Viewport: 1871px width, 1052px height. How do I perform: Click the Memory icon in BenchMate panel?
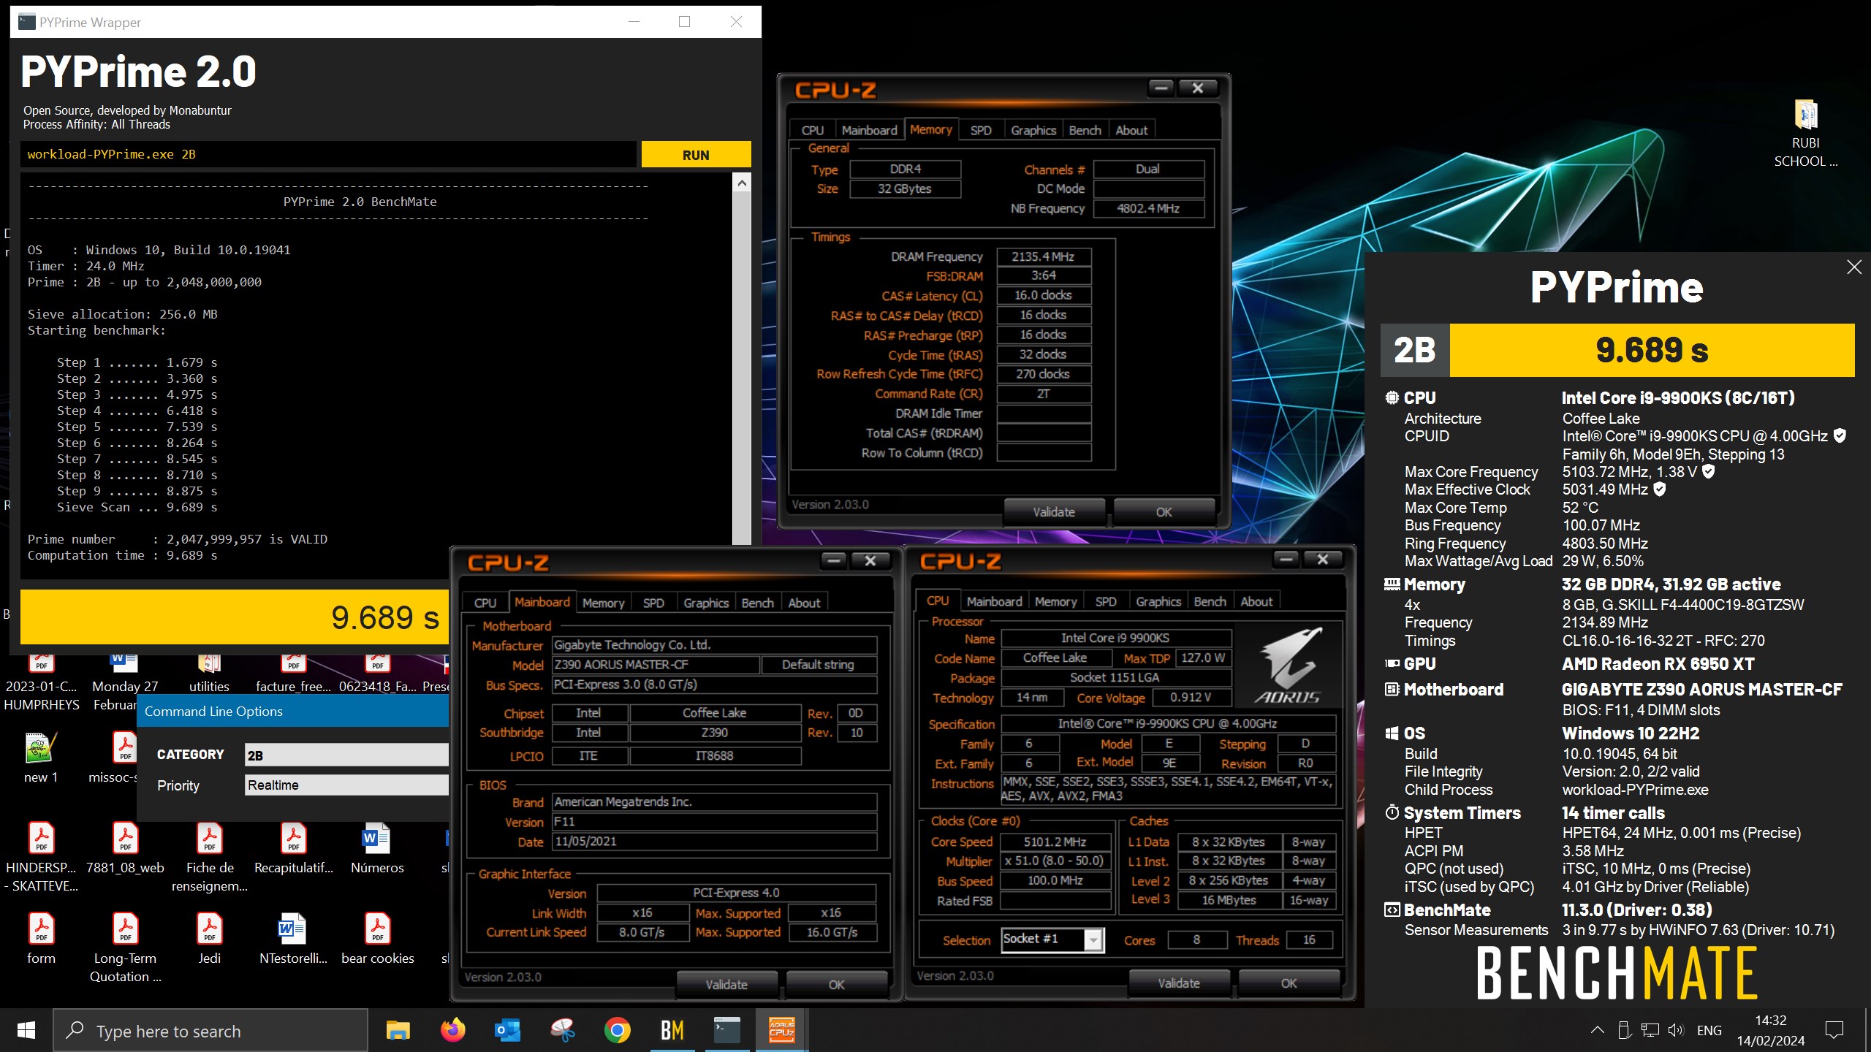click(x=1392, y=584)
